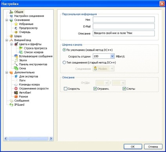Viewport: 166px width, 152px height.
Task: Collapse the Дополнительно tree branch
Action: [7, 72]
